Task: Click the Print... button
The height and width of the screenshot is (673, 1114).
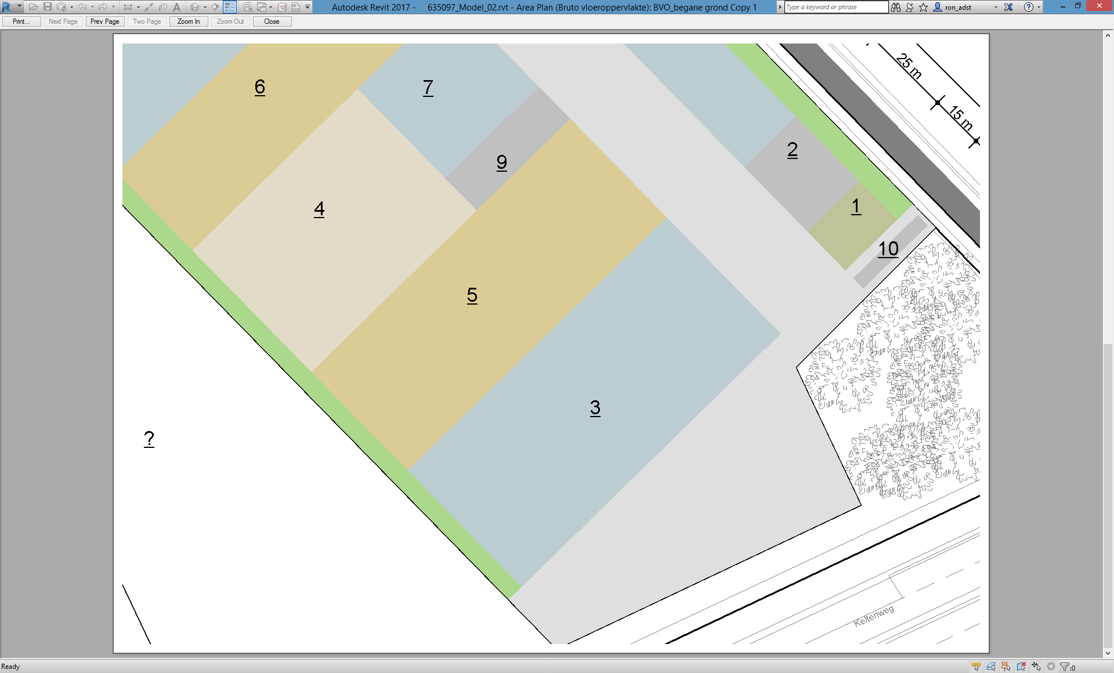Action: pyautogui.click(x=21, y=21)
